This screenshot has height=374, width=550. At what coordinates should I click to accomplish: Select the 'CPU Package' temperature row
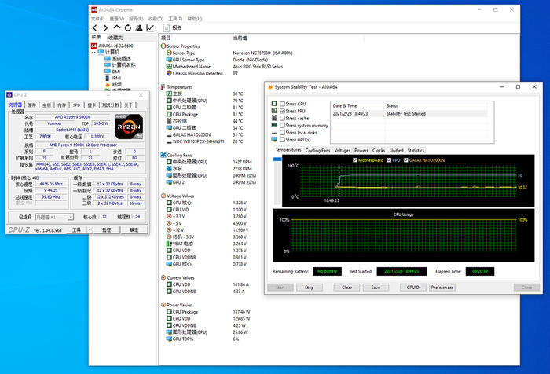pyautogui.click(x=204, y=115)
